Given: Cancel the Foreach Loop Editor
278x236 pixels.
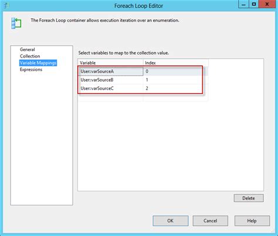Looking at the screenshot, I should [x=211, y=221].
